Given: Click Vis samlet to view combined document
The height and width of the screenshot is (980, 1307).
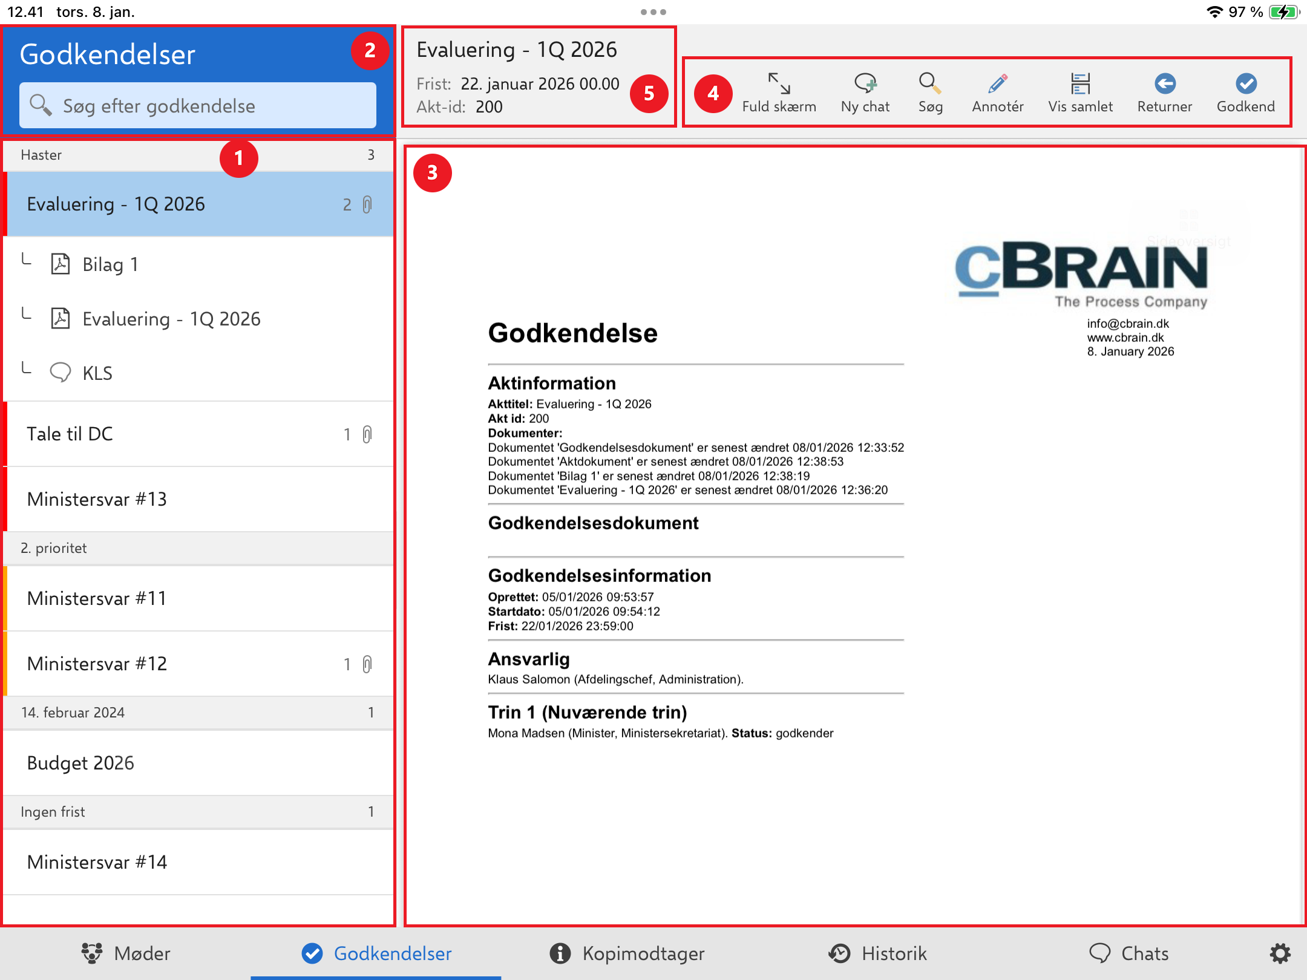Looking at the screenshot, I should click(1080, 93).
